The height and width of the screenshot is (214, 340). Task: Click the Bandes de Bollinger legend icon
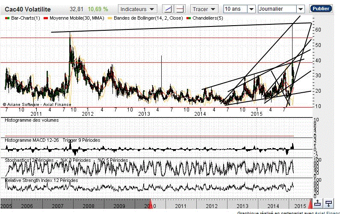(110, 18)
